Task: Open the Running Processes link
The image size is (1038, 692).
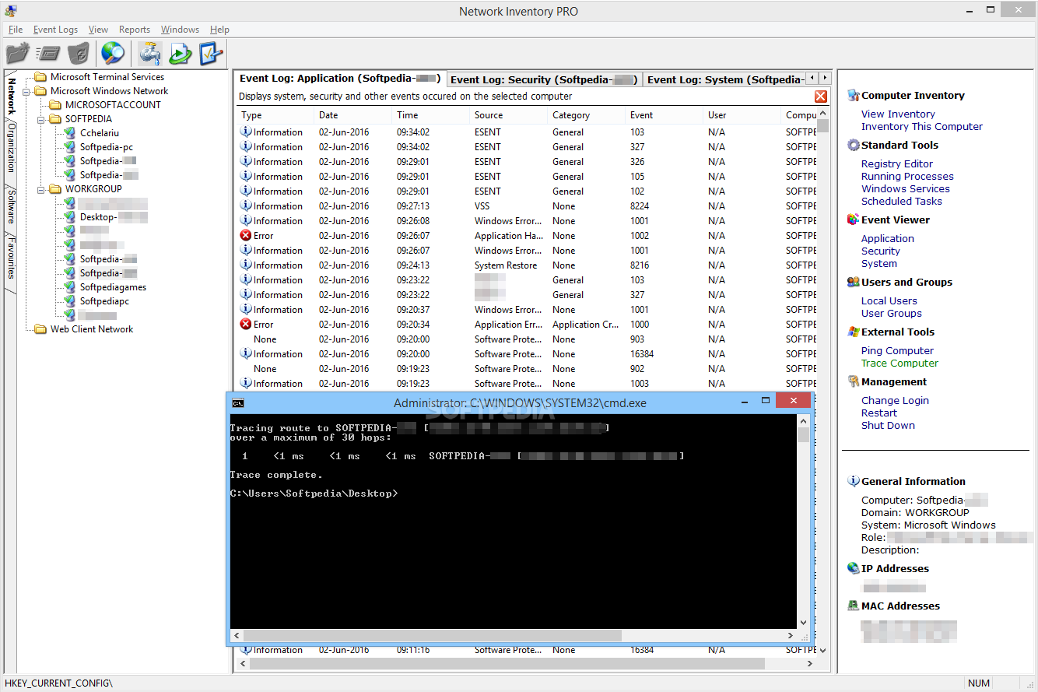Action: pyautogui.click(x=906, y=176)
